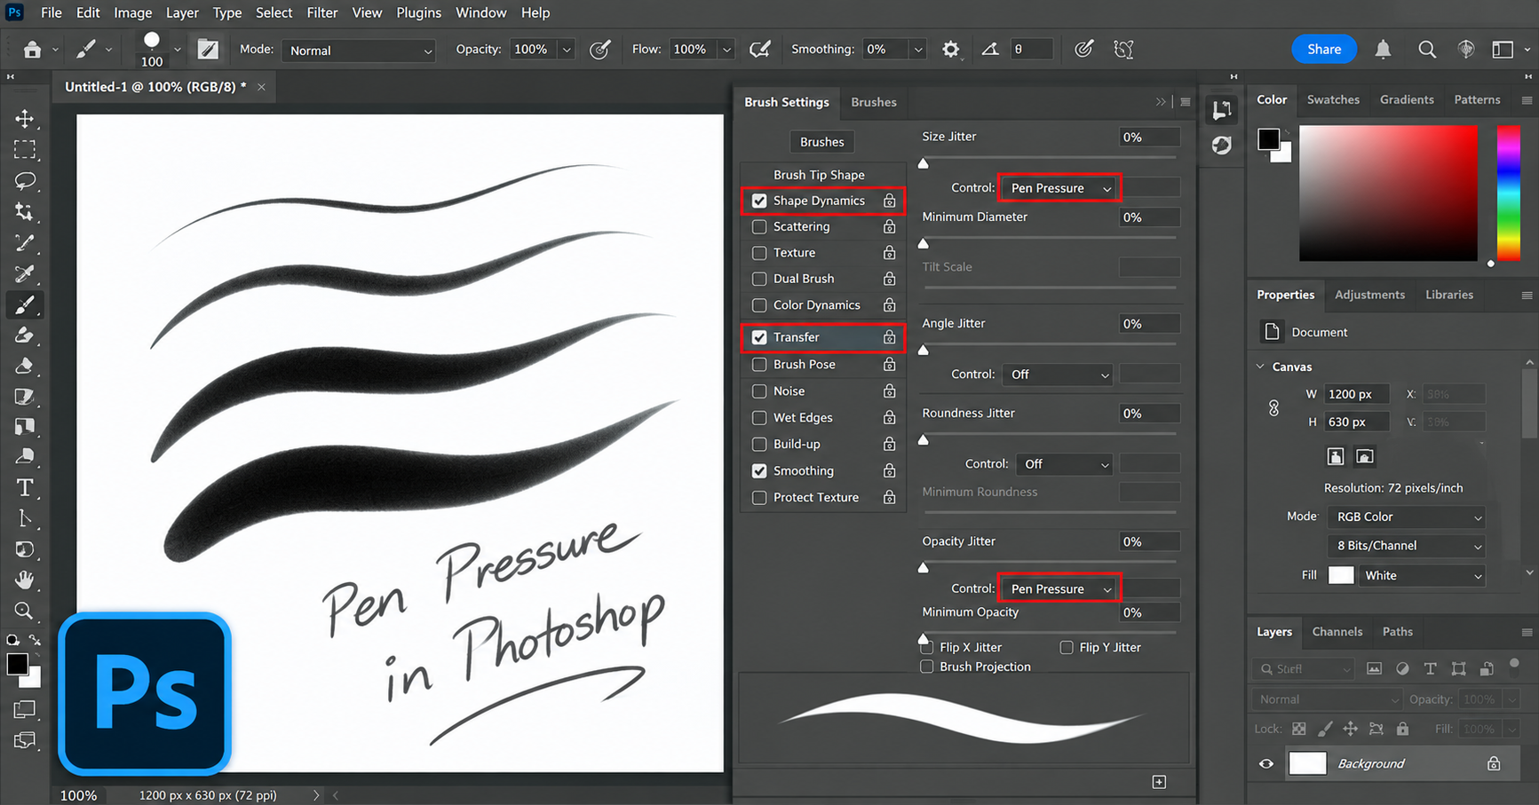Click the Size Jitter percent field
This screenshot has width=1539, height=805.
pyautogui.click(x=1149, y=137)
